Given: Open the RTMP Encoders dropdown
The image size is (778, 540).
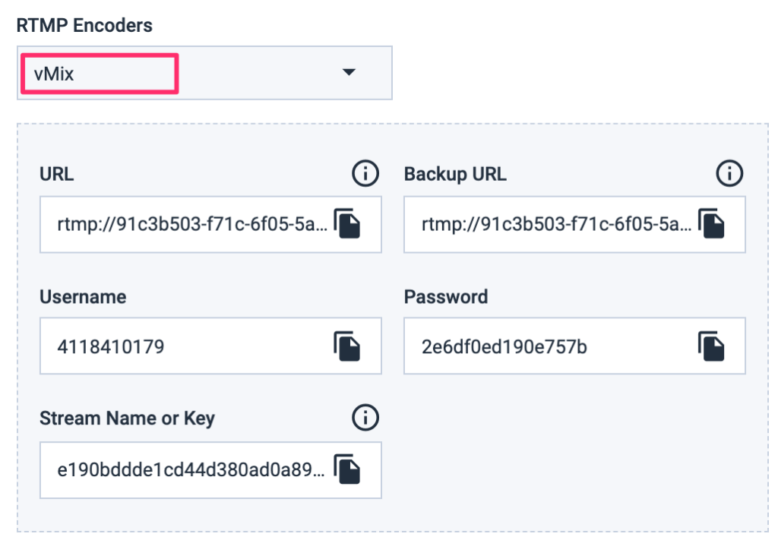Looking at the screenshot, I should point(205,73).
